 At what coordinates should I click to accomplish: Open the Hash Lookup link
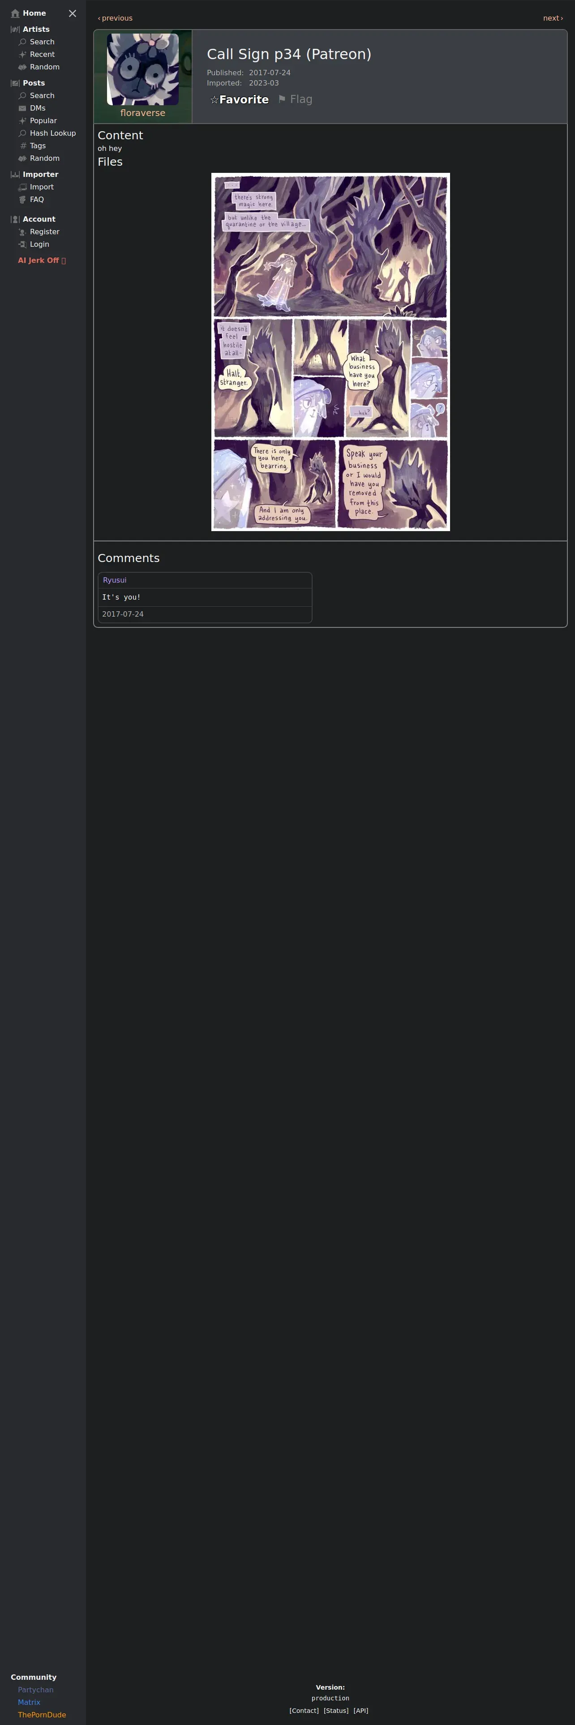click(53, 133)
